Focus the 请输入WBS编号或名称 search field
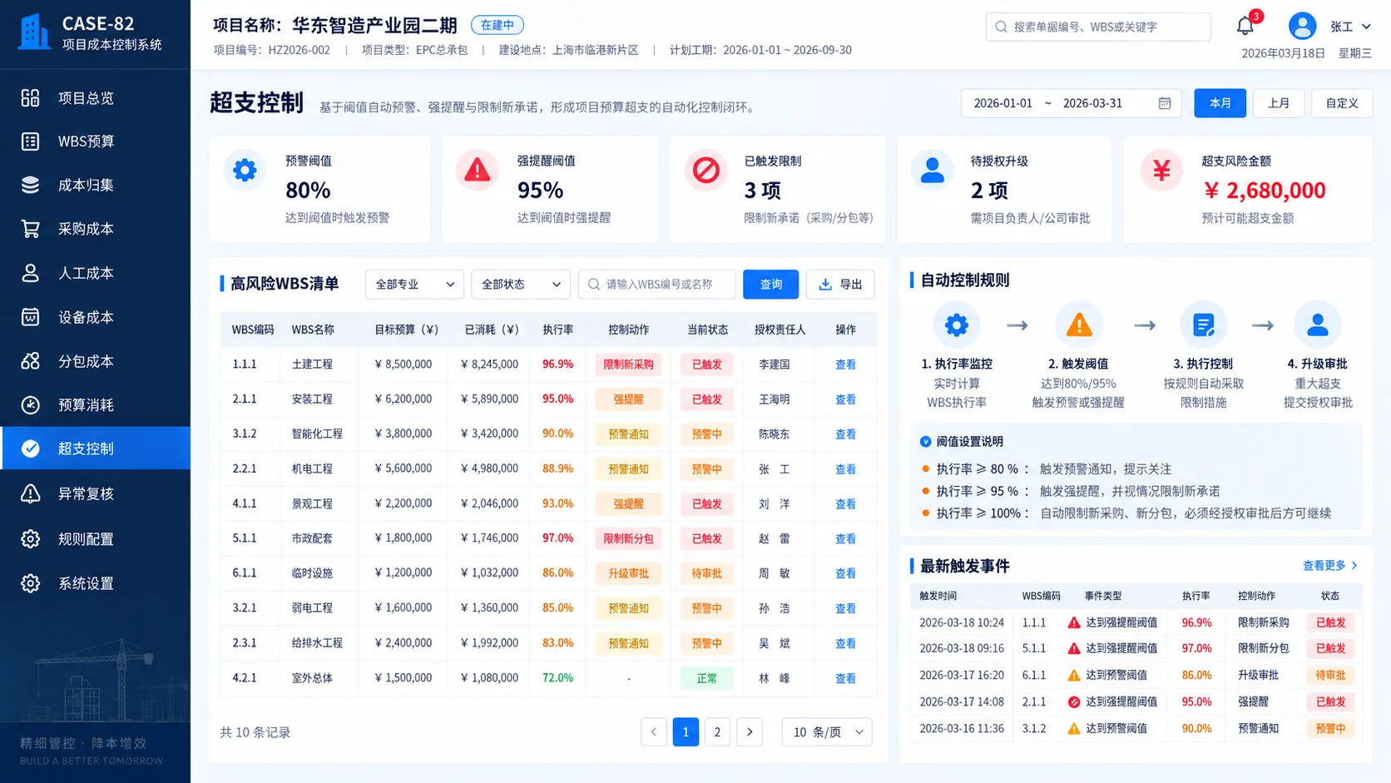This screenshot has height=783, width=1391. coord(656,285)
